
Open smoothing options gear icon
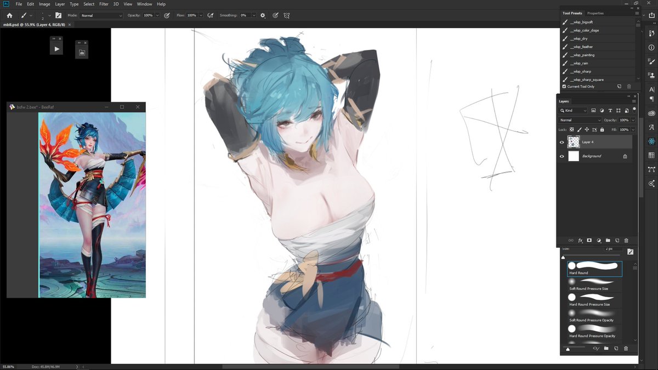click(x=263, y=15)
